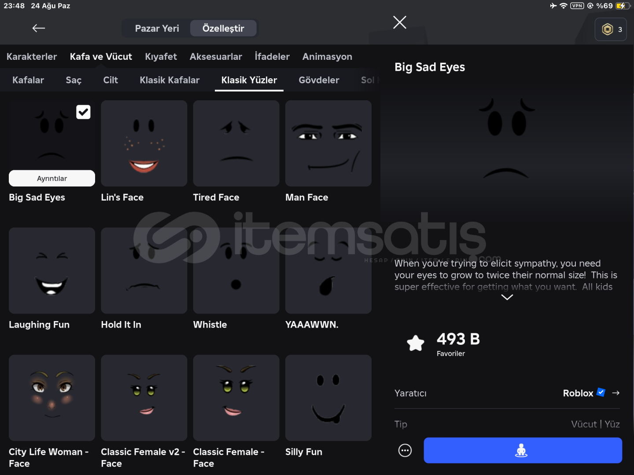The image size is (634, 475).
Task: Click the Silly Fun label text
Action: [304, 452]
